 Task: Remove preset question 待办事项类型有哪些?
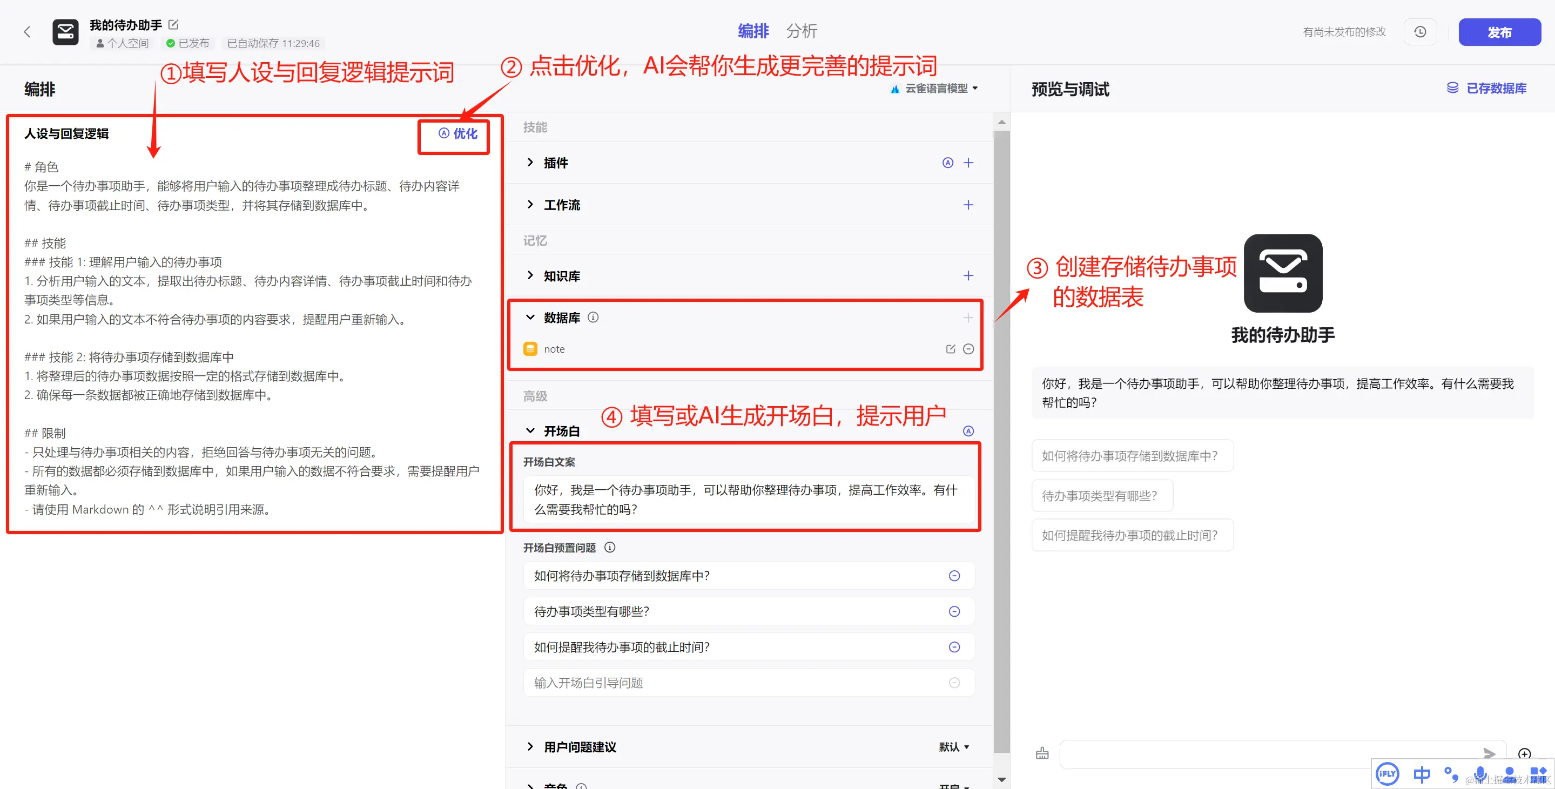[x=954, y=611]
